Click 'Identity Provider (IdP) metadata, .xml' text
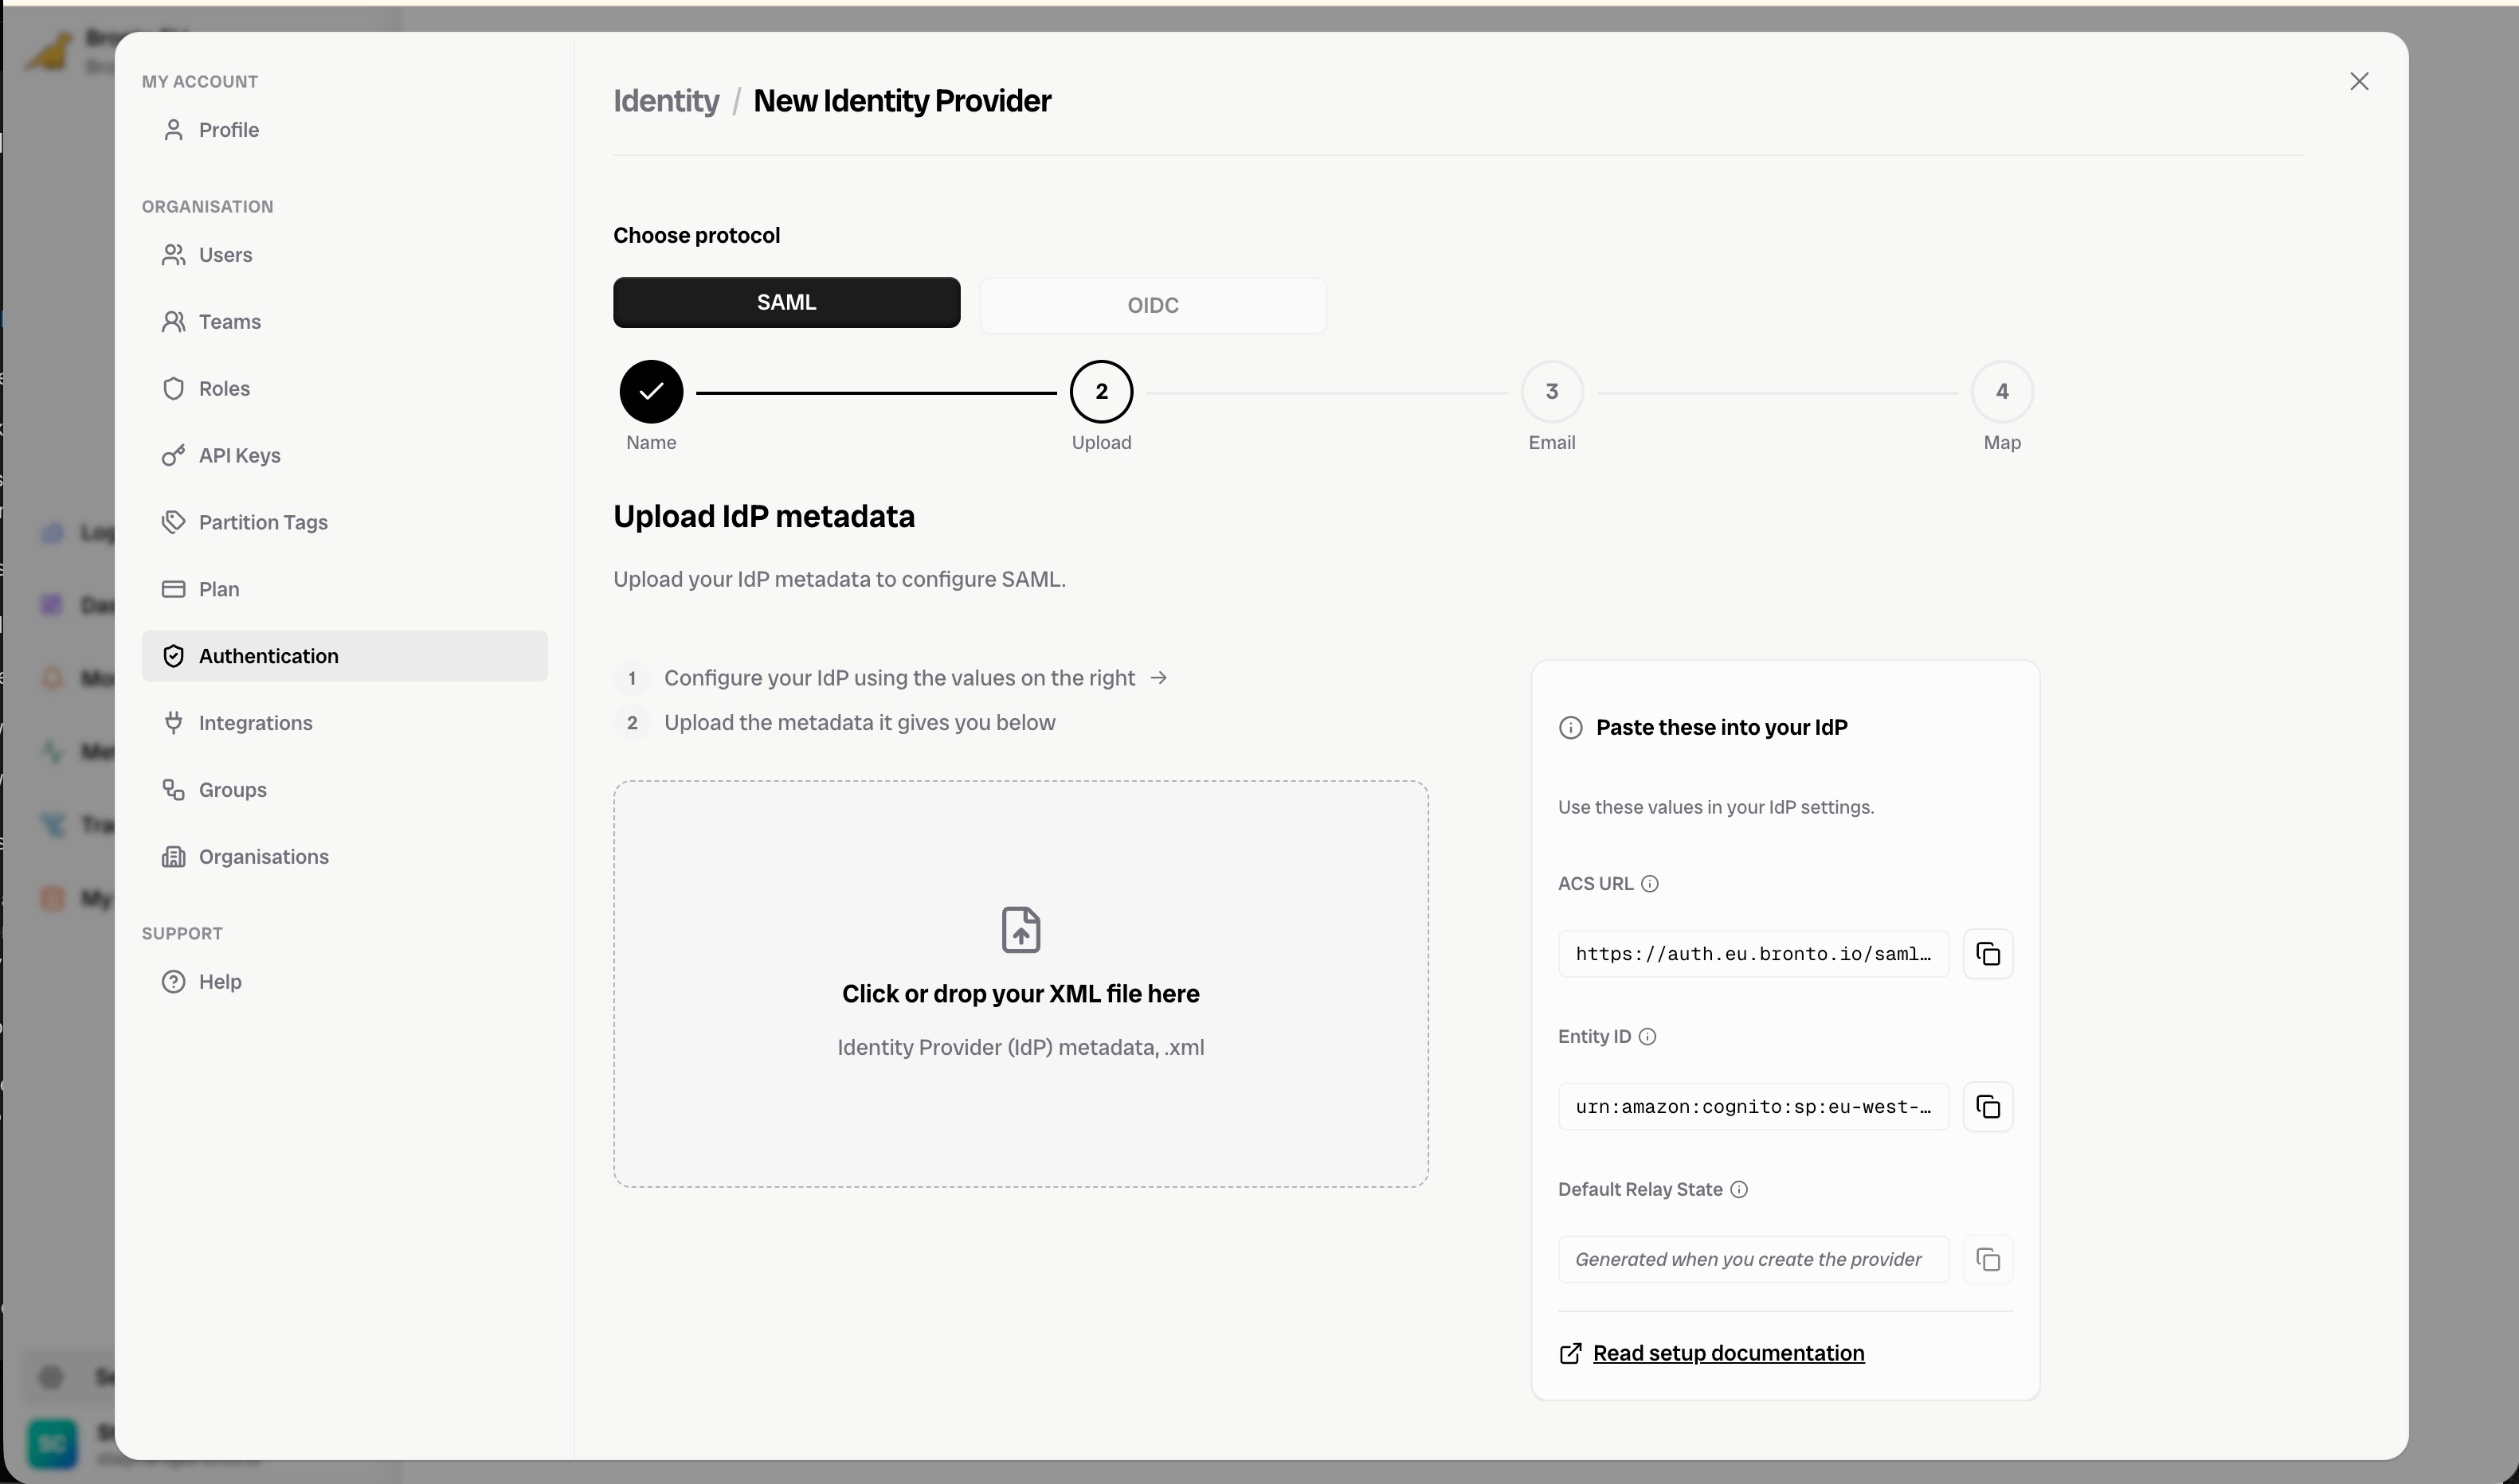 pyautogui.click(x=1021, y=1048)
